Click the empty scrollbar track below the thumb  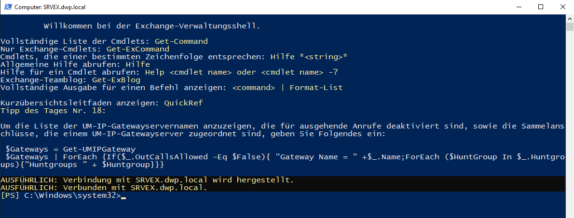click(x=570, y=120)
